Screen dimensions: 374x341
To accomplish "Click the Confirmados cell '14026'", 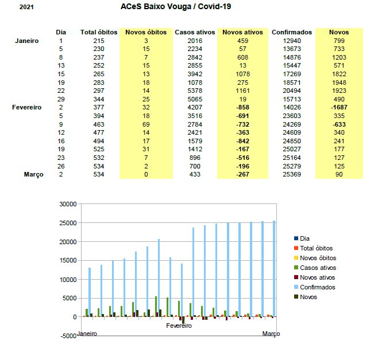I will tap(292, 107).
